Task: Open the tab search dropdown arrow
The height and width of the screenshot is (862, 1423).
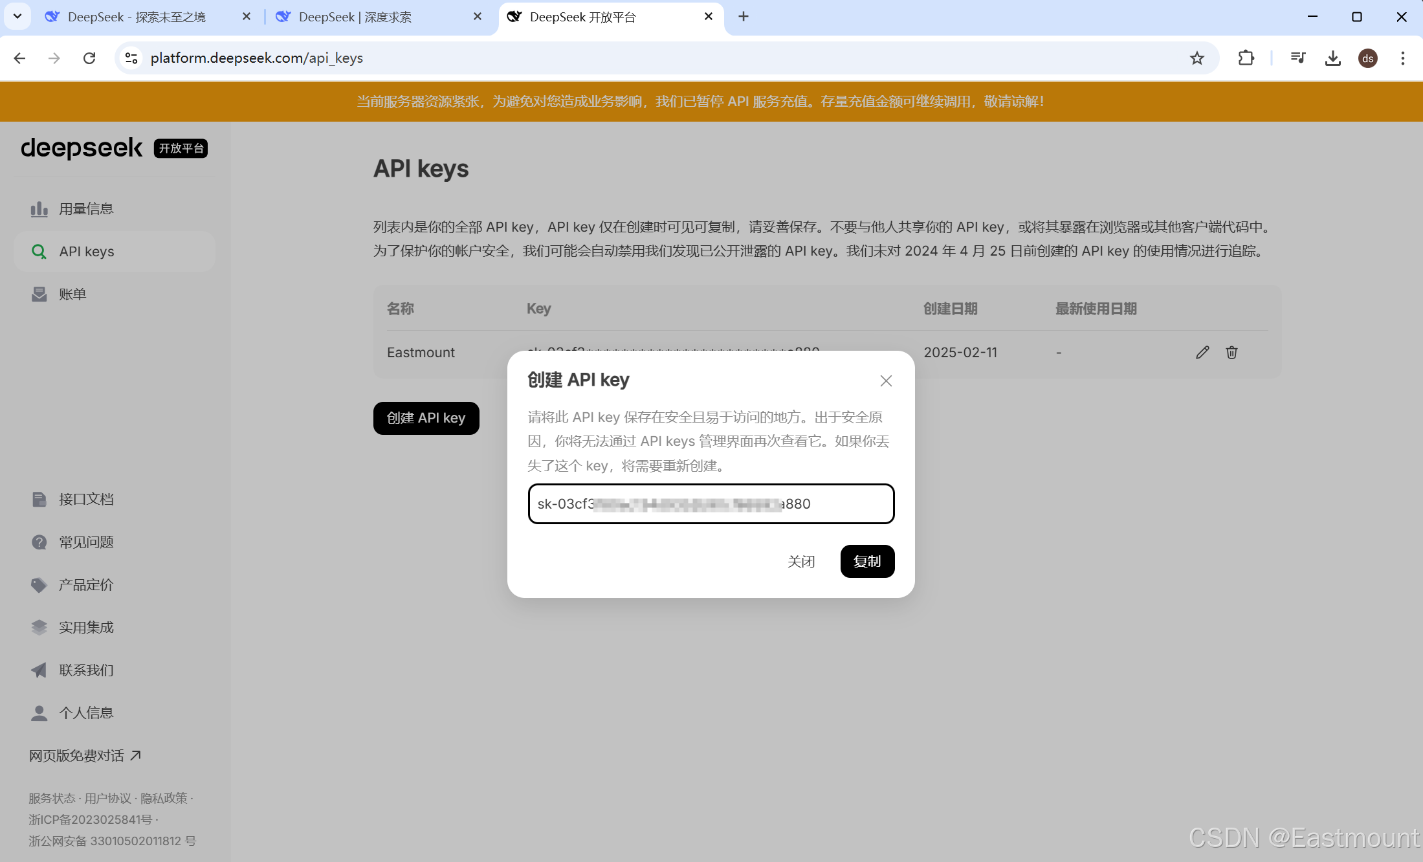Action: (x=17, y=16)
